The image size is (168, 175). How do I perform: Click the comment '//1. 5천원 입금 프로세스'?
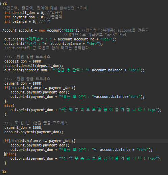[x=27, y=57]
